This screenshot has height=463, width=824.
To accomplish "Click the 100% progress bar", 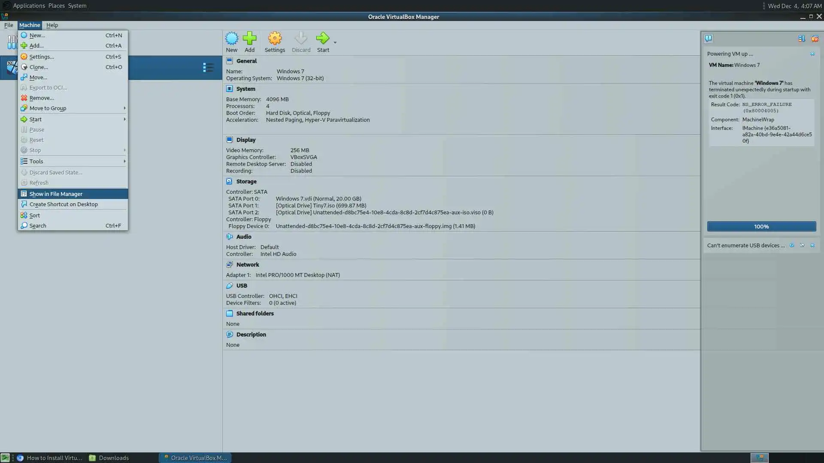I will tap(761, 226).
